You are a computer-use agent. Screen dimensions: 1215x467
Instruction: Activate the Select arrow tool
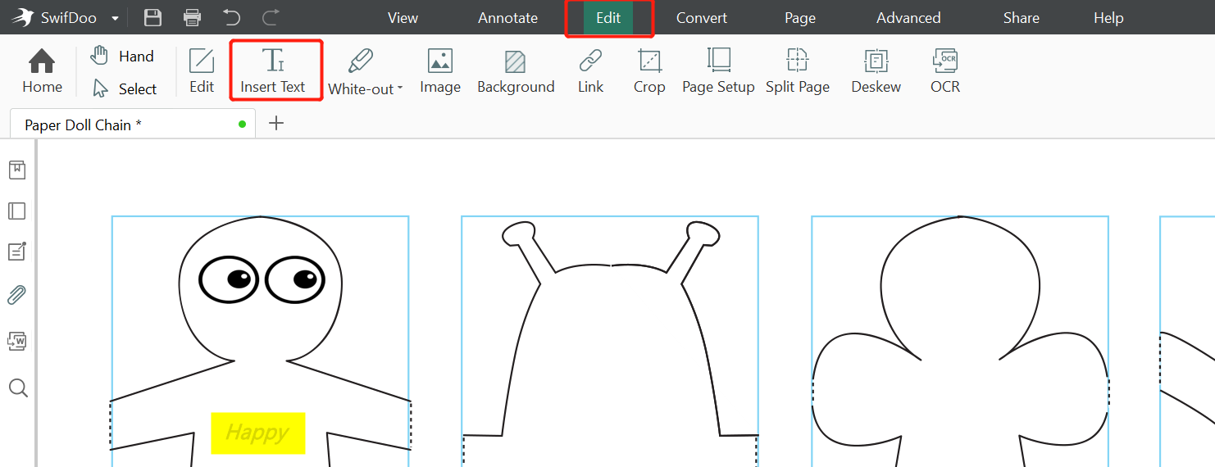124,88
